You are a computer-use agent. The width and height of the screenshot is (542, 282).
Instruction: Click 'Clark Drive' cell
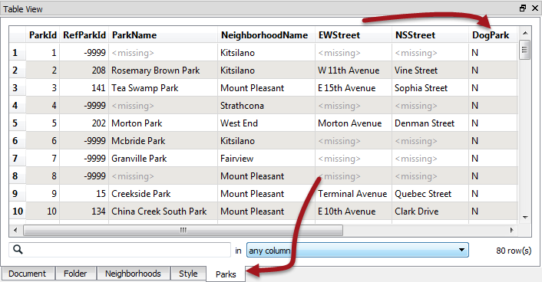(x=430, y=211)
